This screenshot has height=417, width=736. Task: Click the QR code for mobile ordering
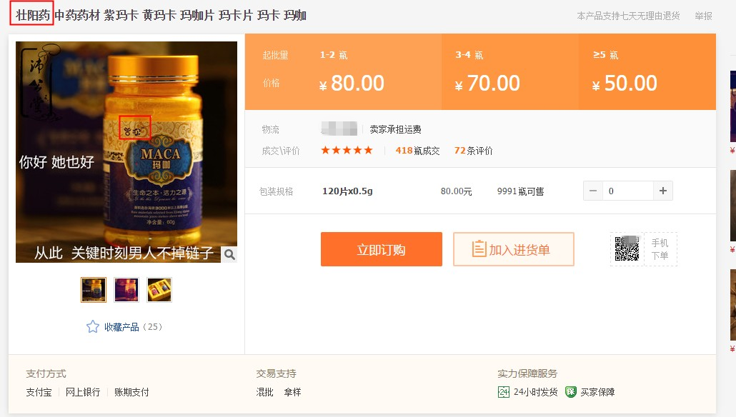(x=627, y=248)
